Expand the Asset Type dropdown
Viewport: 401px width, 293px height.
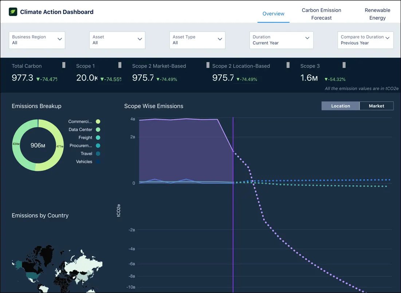(197, 40)
